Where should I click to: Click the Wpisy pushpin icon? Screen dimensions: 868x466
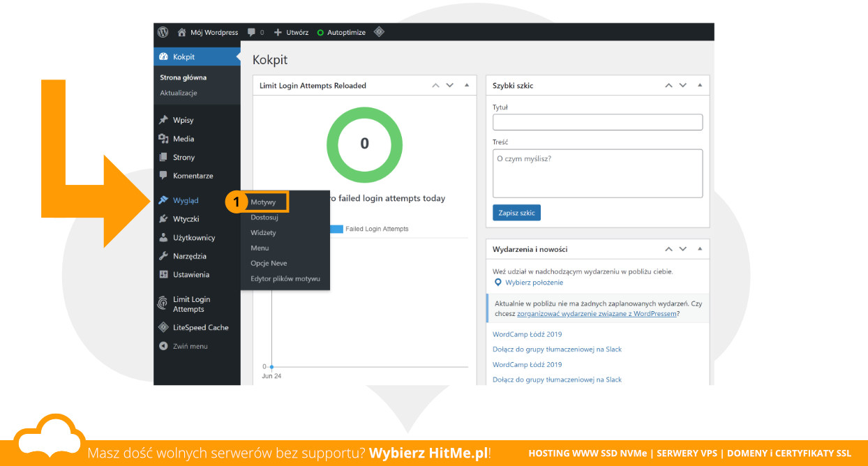(x=163, y=120)
